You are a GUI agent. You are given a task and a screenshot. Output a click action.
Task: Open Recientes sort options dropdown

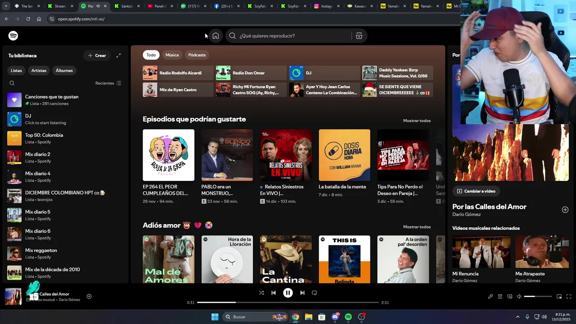coord(108,83)
